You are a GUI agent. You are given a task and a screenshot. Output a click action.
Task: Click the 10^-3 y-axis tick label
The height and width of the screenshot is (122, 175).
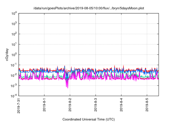coord(14,86)
